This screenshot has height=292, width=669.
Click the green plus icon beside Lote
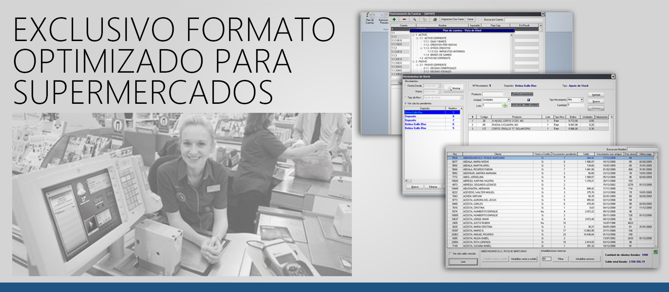(x=505, y=105)
